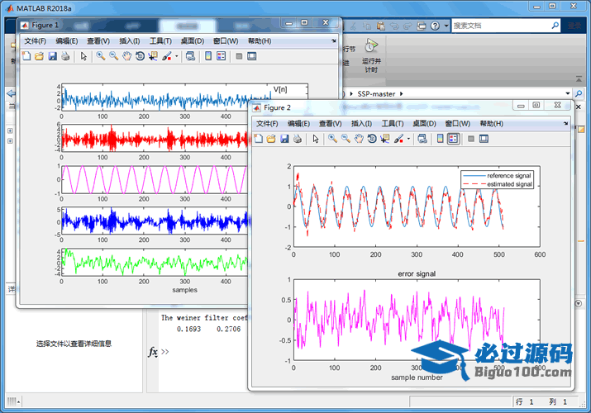
Task: Insert Colorbar icon in Figure 2 toolbar
Action: (x=441, y=139)
